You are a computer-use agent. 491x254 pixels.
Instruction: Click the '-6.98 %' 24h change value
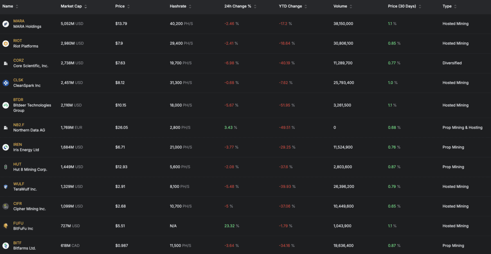click(232, 63)
